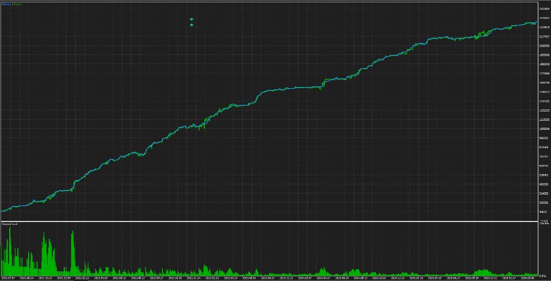
Task: Click the tallest deposit load spike
Action: 10,246
